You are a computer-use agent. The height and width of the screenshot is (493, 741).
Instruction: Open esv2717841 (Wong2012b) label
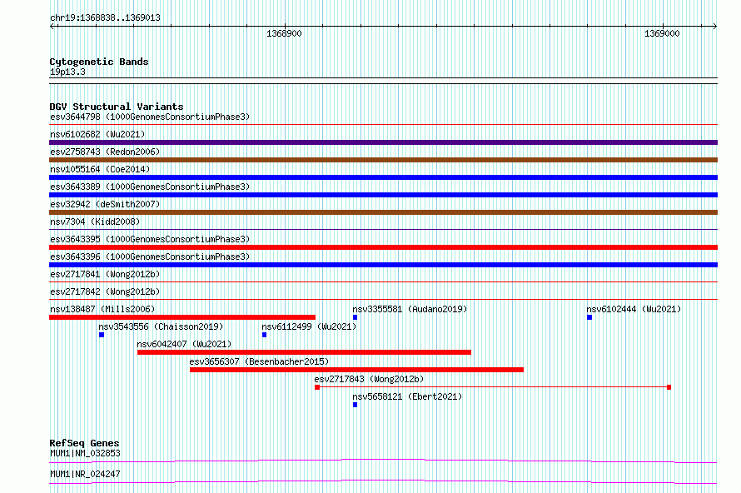click(x=105, y=274)
